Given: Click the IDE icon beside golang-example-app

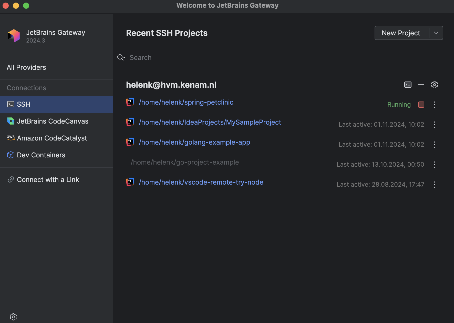Looking at the screenshot, I should click(130, 142).
